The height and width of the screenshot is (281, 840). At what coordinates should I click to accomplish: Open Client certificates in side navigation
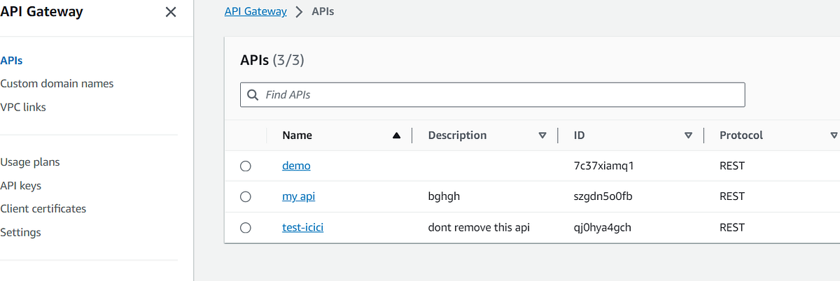[x=43, y=208]
